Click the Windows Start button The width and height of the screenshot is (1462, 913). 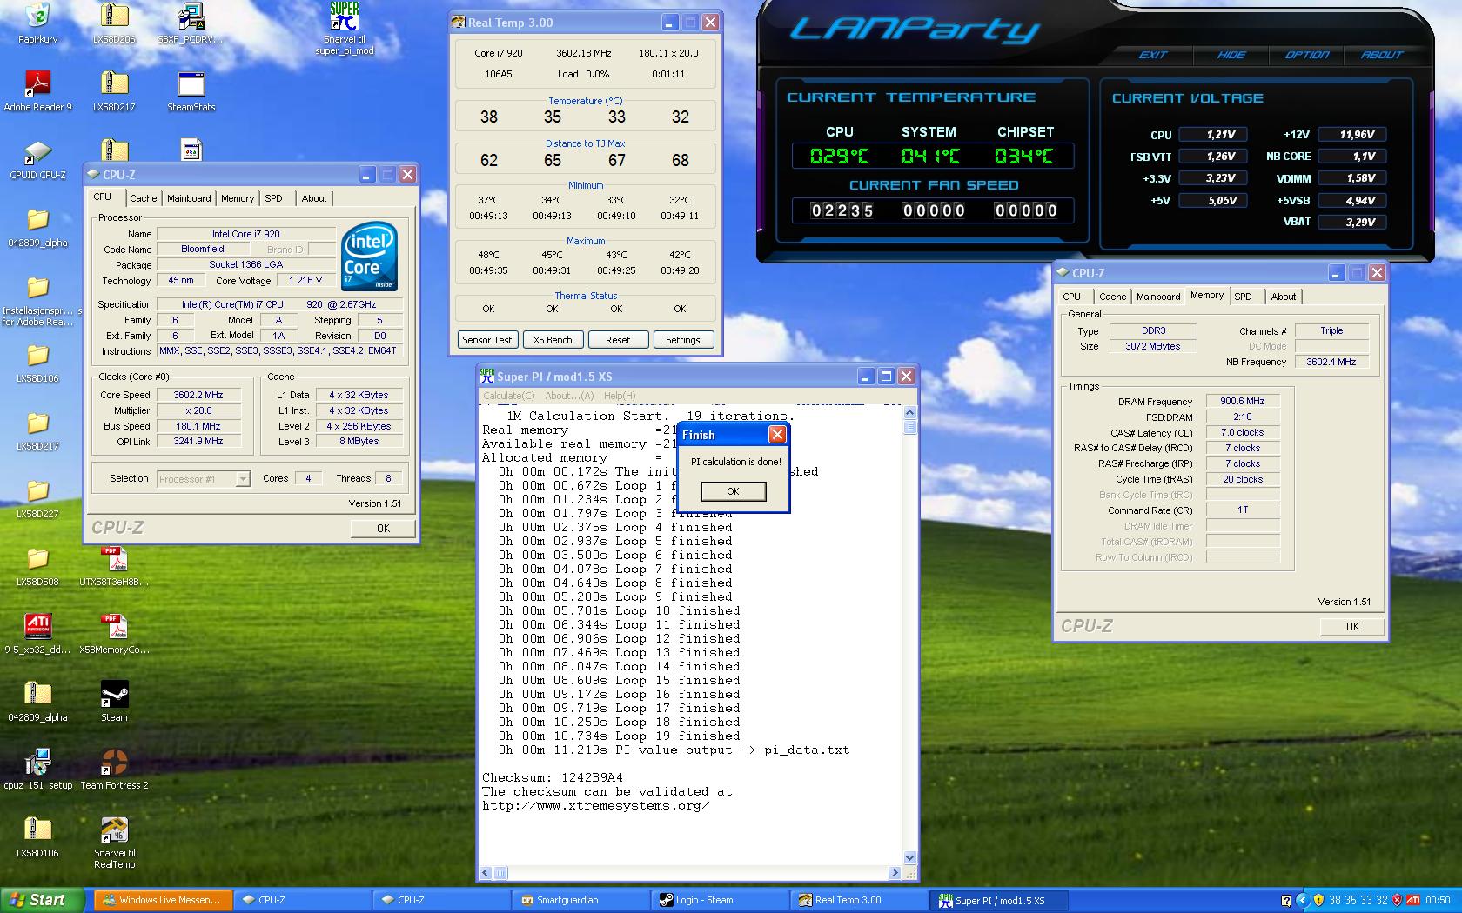click(43, 900)
